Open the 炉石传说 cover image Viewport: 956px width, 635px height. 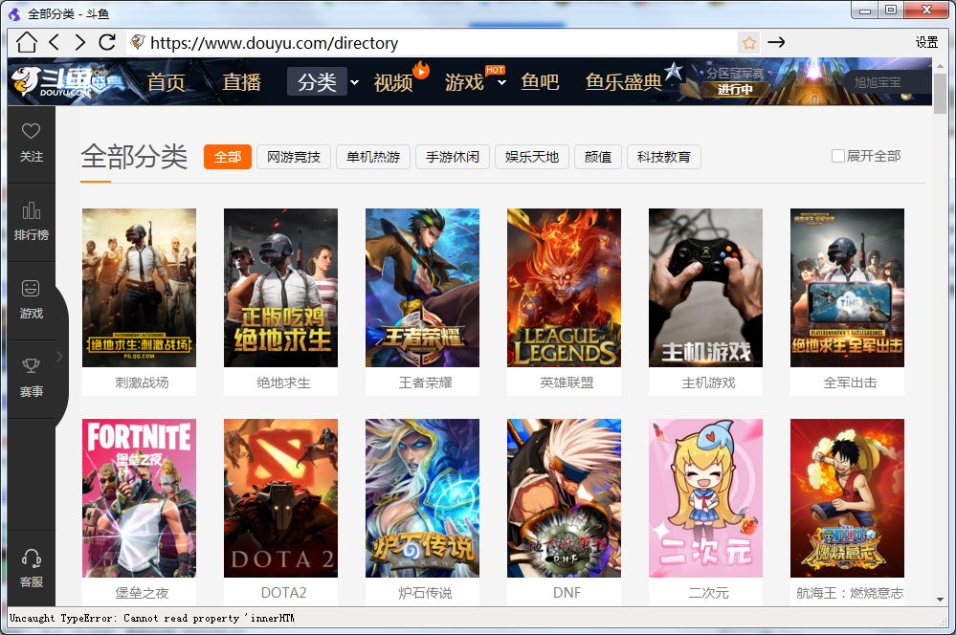[422, 498]
